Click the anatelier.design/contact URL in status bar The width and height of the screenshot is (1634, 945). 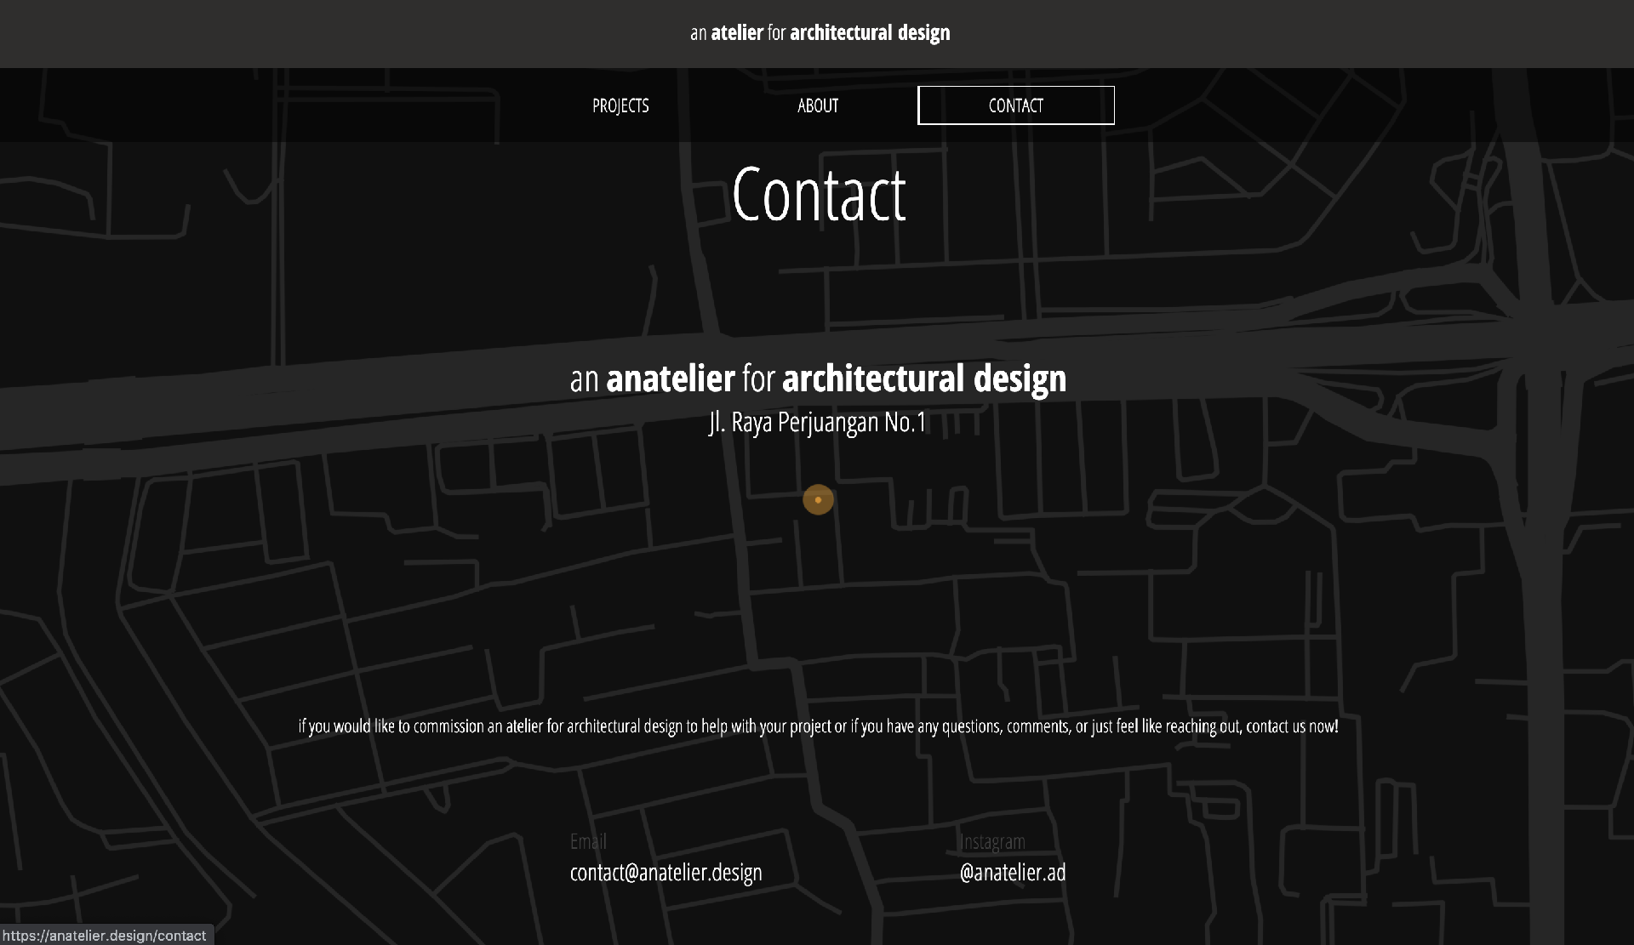coord(104,936)
